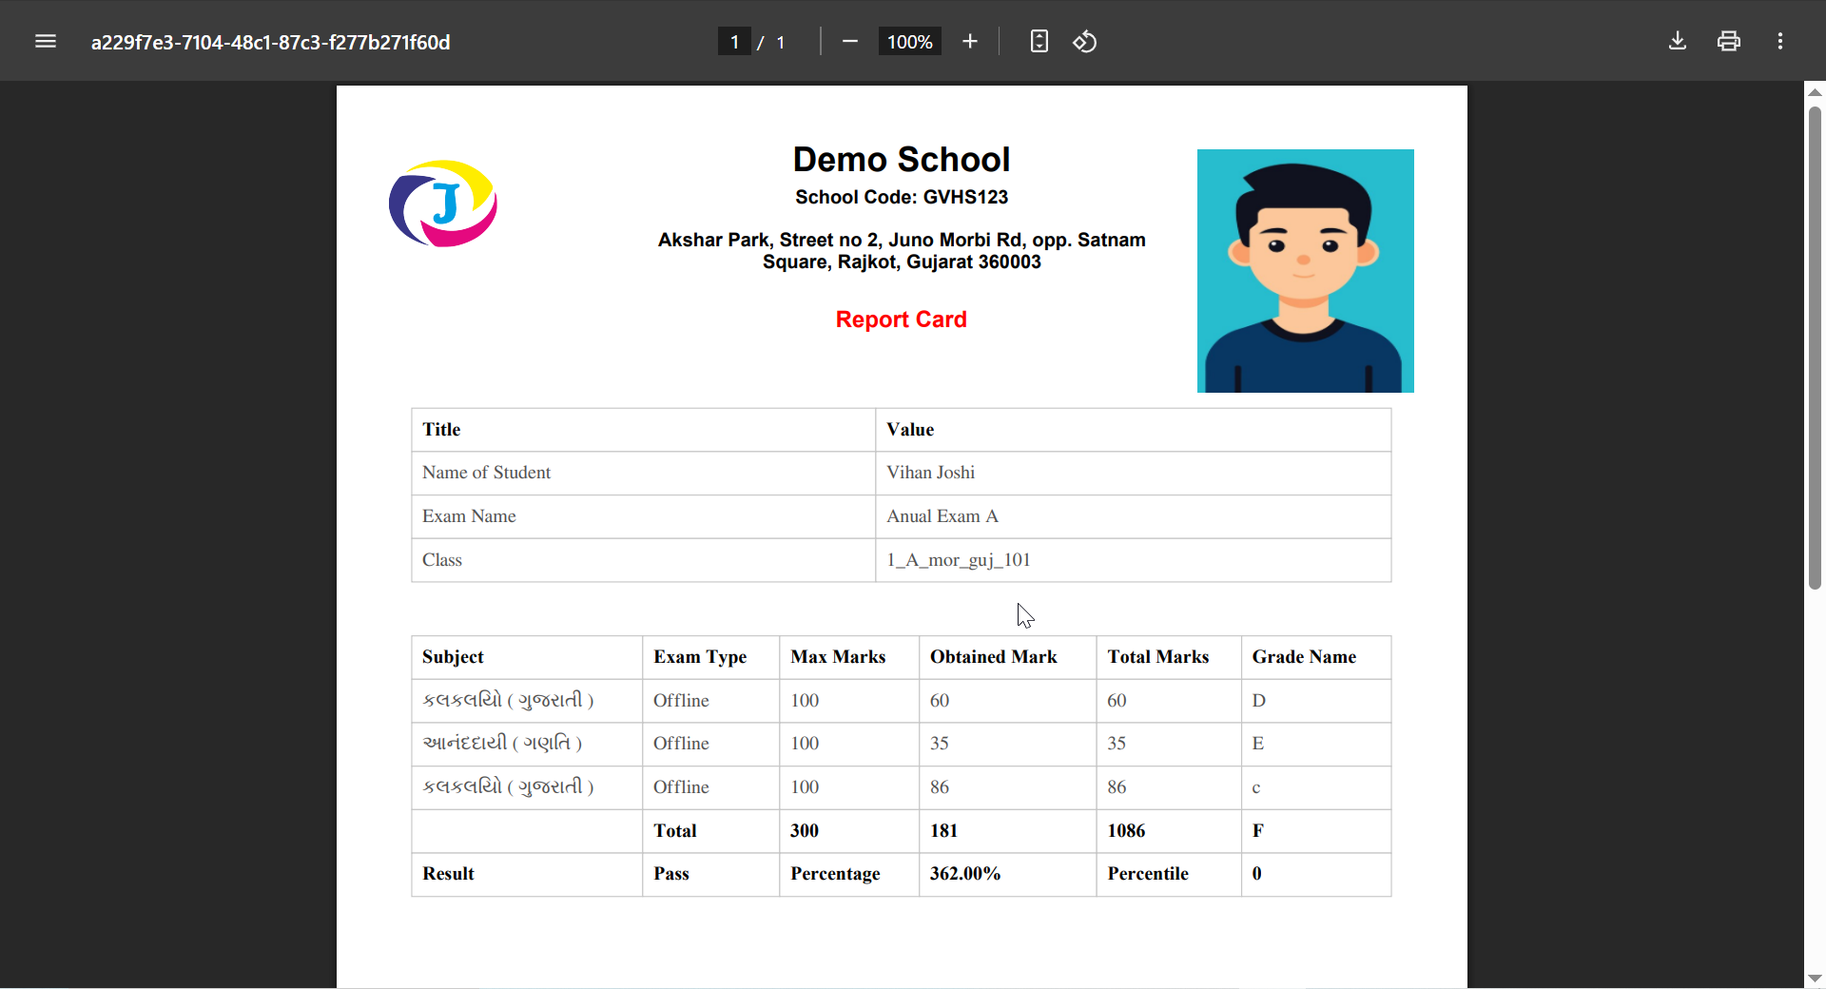Click the Demo School title
Screen dimensions: 1826x989
coord(901,160)
